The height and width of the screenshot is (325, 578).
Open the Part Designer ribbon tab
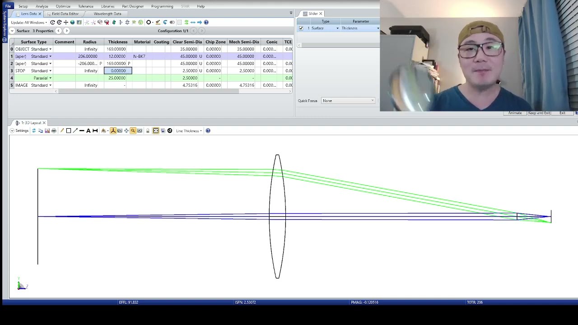[133, 6]
